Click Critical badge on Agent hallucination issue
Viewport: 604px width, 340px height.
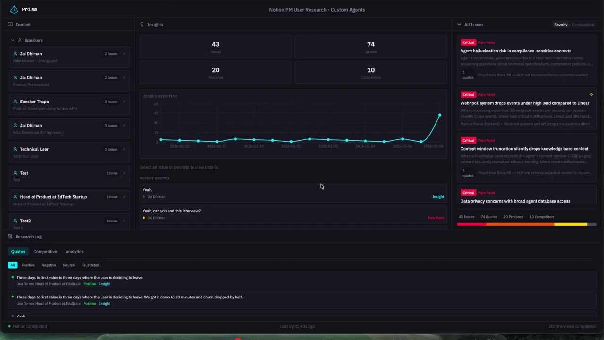[x=469, y=42]
